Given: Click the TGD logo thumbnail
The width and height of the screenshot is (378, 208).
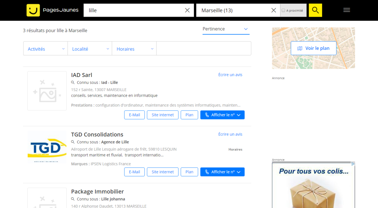Looking at the screenshot, I should click(x=47, y=148).
